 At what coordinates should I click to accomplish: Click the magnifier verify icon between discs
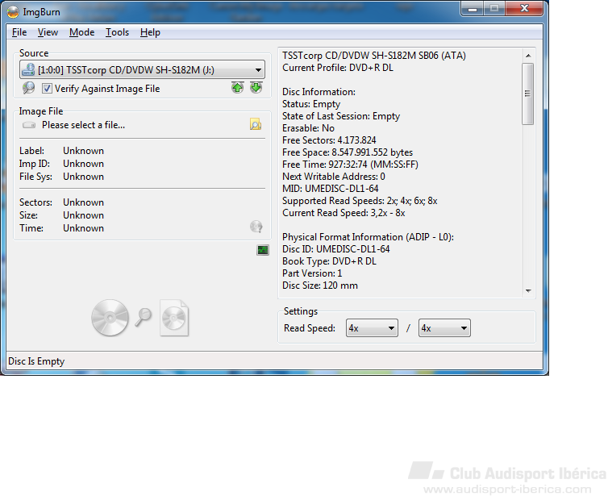(x=143, y=317)
